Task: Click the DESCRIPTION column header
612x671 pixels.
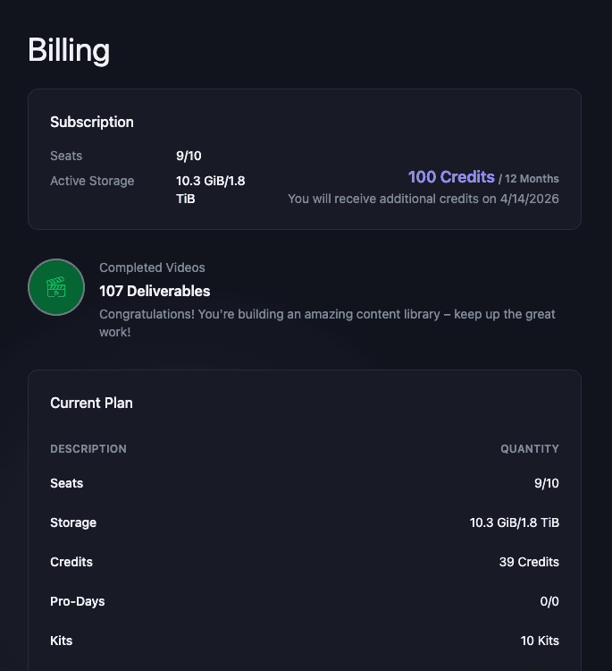Action: pyautogui.click(x=88, y=449)
